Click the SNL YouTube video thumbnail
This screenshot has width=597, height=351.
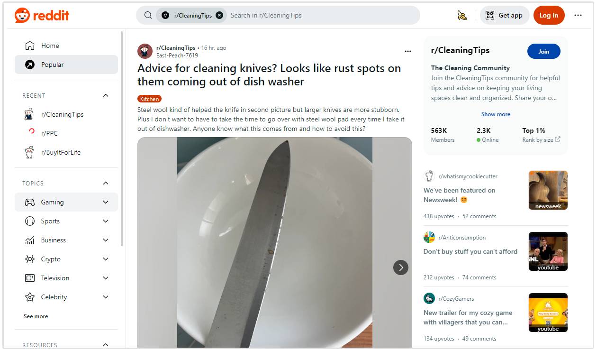click(x=548, y=251)
